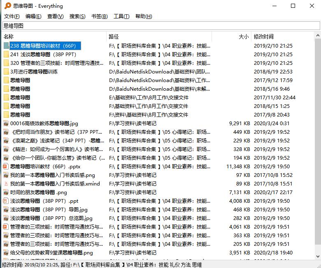321x268 pixels.
Task: Open the 搜索(S) menu
Action: [x=77, y=16]
